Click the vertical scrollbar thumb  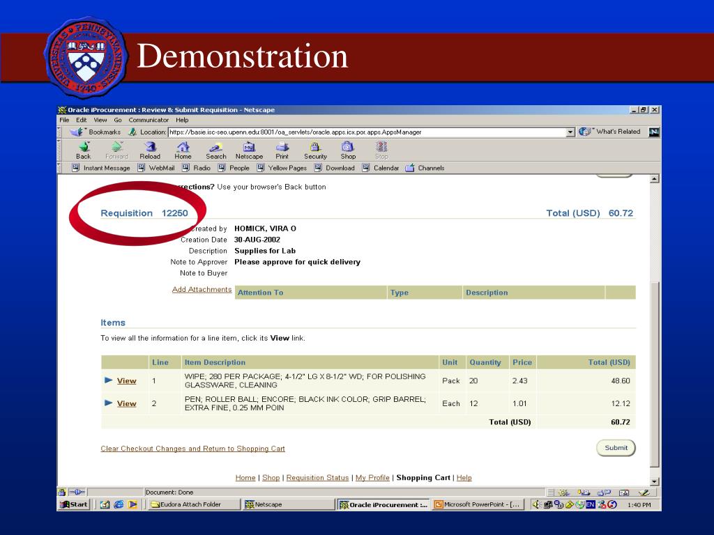click(654, 374)
